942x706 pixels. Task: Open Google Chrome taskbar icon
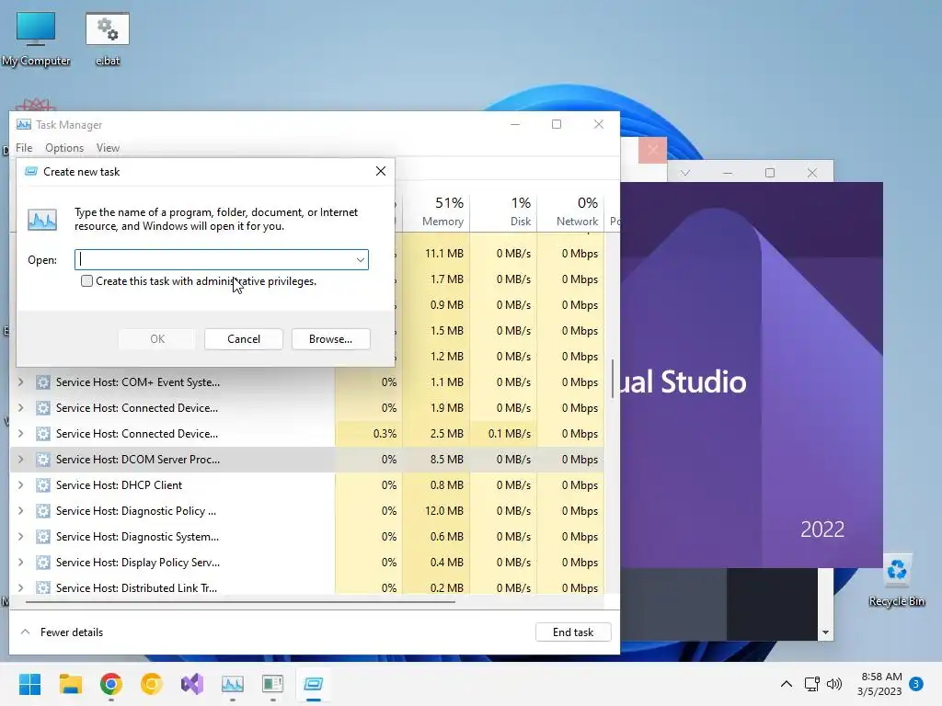pyautogui.click(x=111, y=684)
